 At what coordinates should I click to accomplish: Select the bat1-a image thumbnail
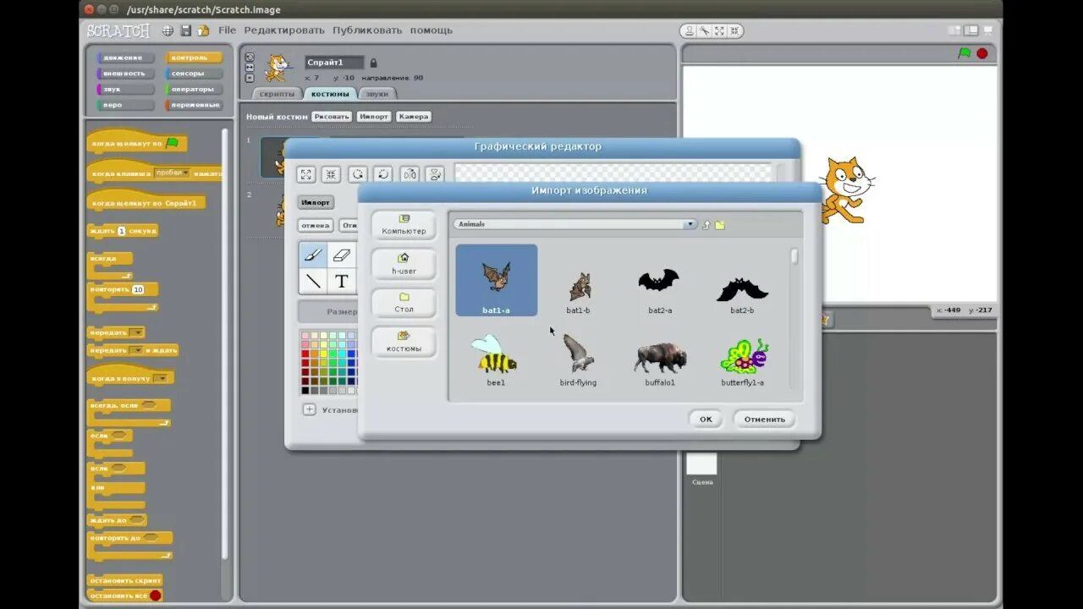(x=497, y=280)
